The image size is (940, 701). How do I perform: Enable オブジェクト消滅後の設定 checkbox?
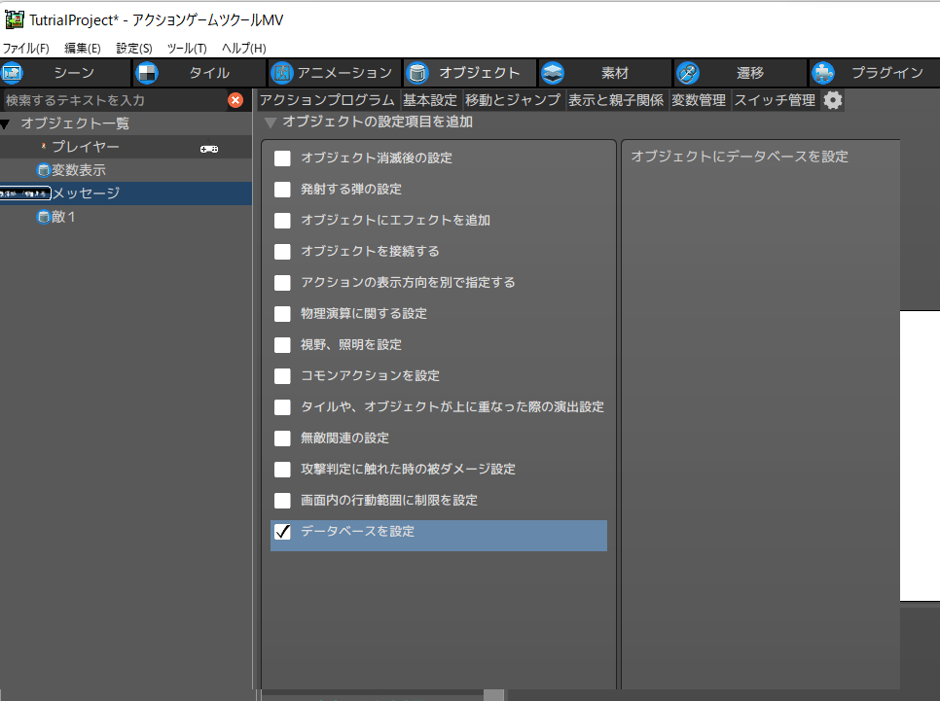point(282,158)
